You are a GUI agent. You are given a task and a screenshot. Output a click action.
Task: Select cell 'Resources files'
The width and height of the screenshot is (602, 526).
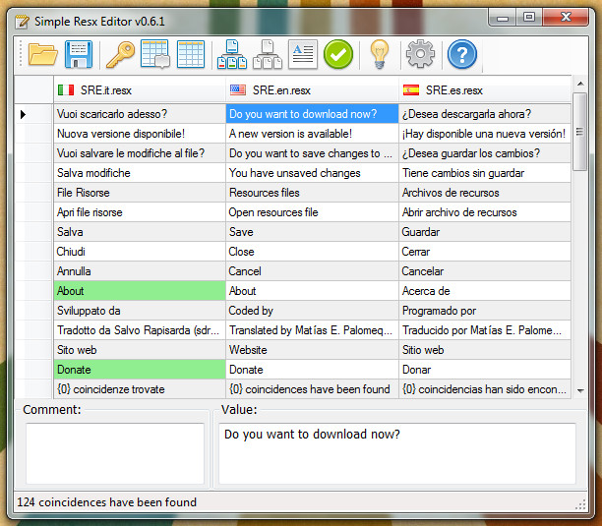[x=312, y=193]
